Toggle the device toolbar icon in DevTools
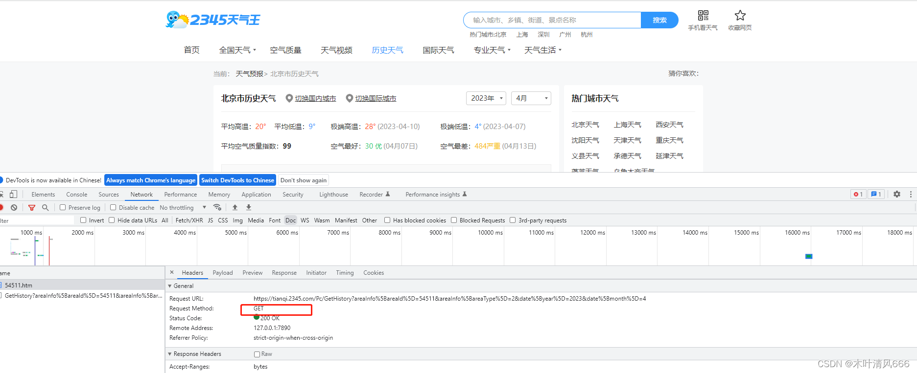Viewport: 917px width, 373px height. click(x=14, y=194)
